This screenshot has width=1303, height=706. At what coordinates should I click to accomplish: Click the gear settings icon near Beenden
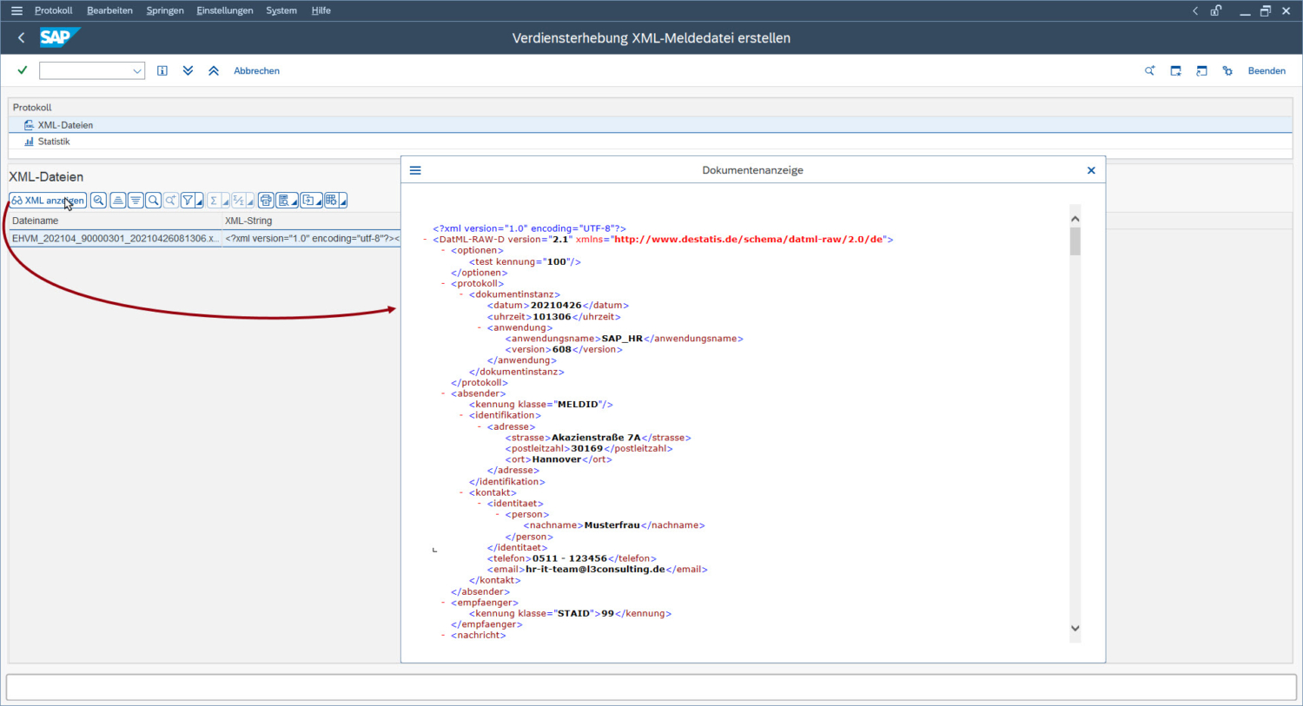1227,71
